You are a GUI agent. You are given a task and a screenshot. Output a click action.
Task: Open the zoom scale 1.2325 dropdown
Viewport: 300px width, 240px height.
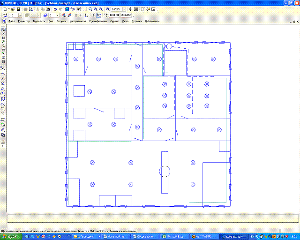[x=124, y=9]
